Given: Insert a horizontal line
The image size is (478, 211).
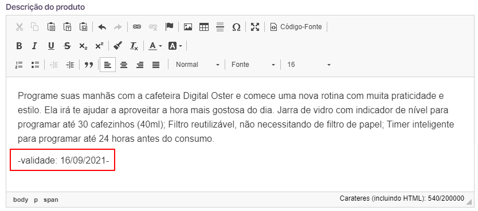Looking at the screenshot, I should tap(220, 27).
